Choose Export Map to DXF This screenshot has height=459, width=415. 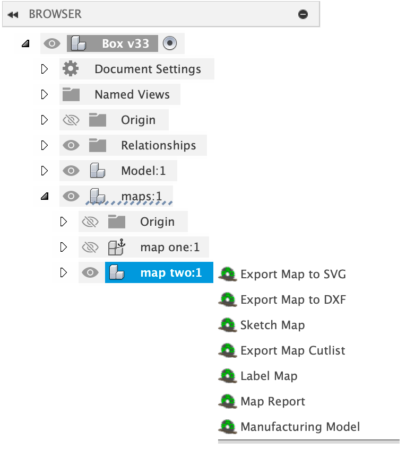[x=293, y=299]
